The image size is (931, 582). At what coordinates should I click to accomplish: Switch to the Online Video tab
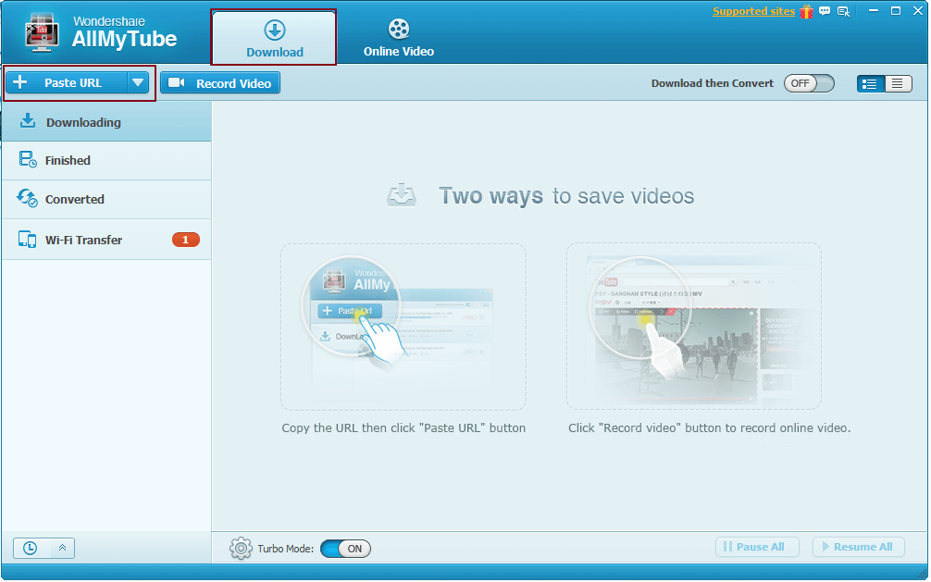[399, 37]
